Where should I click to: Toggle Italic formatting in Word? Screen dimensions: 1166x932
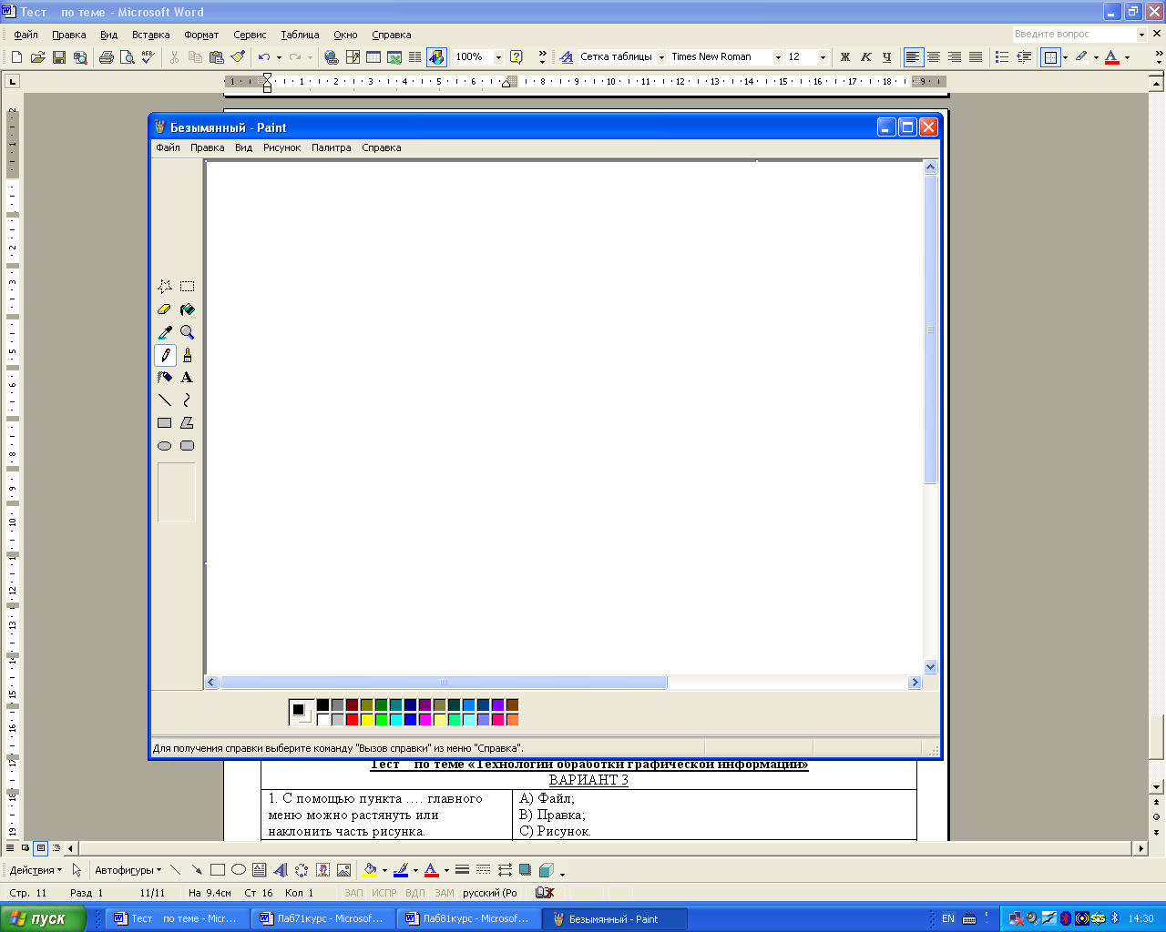pyautogui.click(x=865, y=57)
